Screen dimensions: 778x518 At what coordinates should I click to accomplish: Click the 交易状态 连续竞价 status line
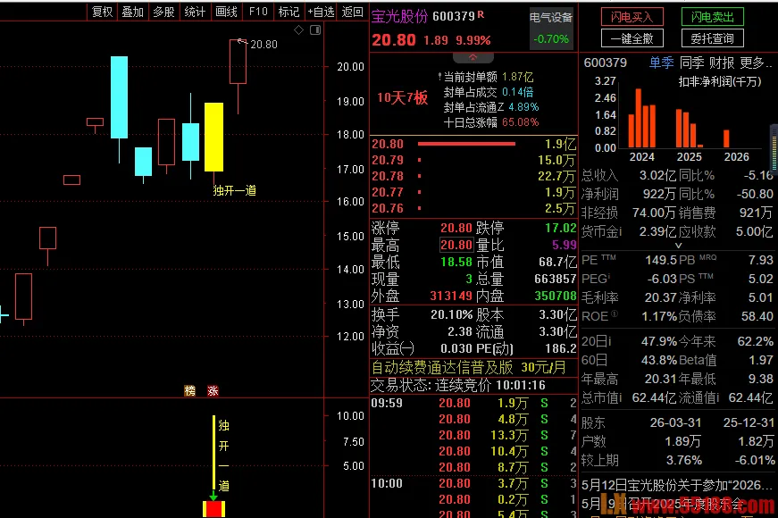pos(458,386)
